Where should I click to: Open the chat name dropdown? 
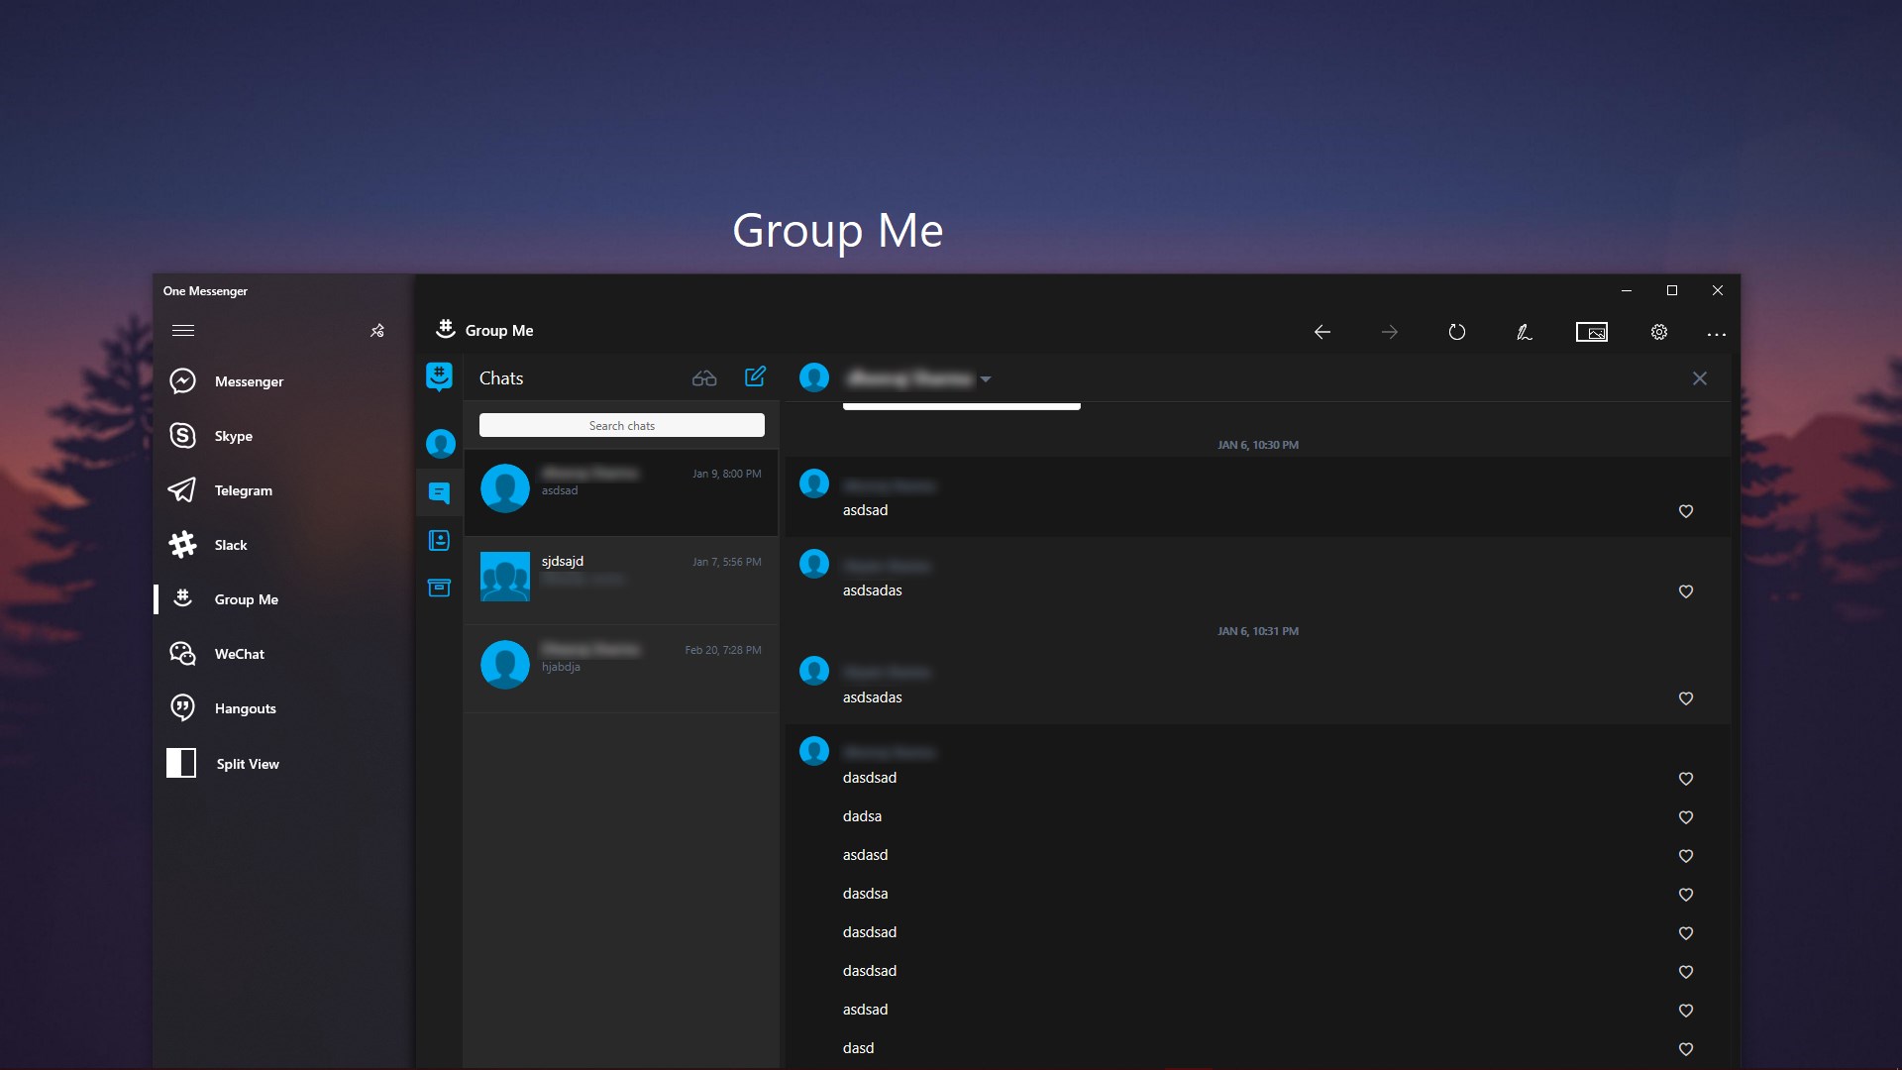tap(986, 378)
